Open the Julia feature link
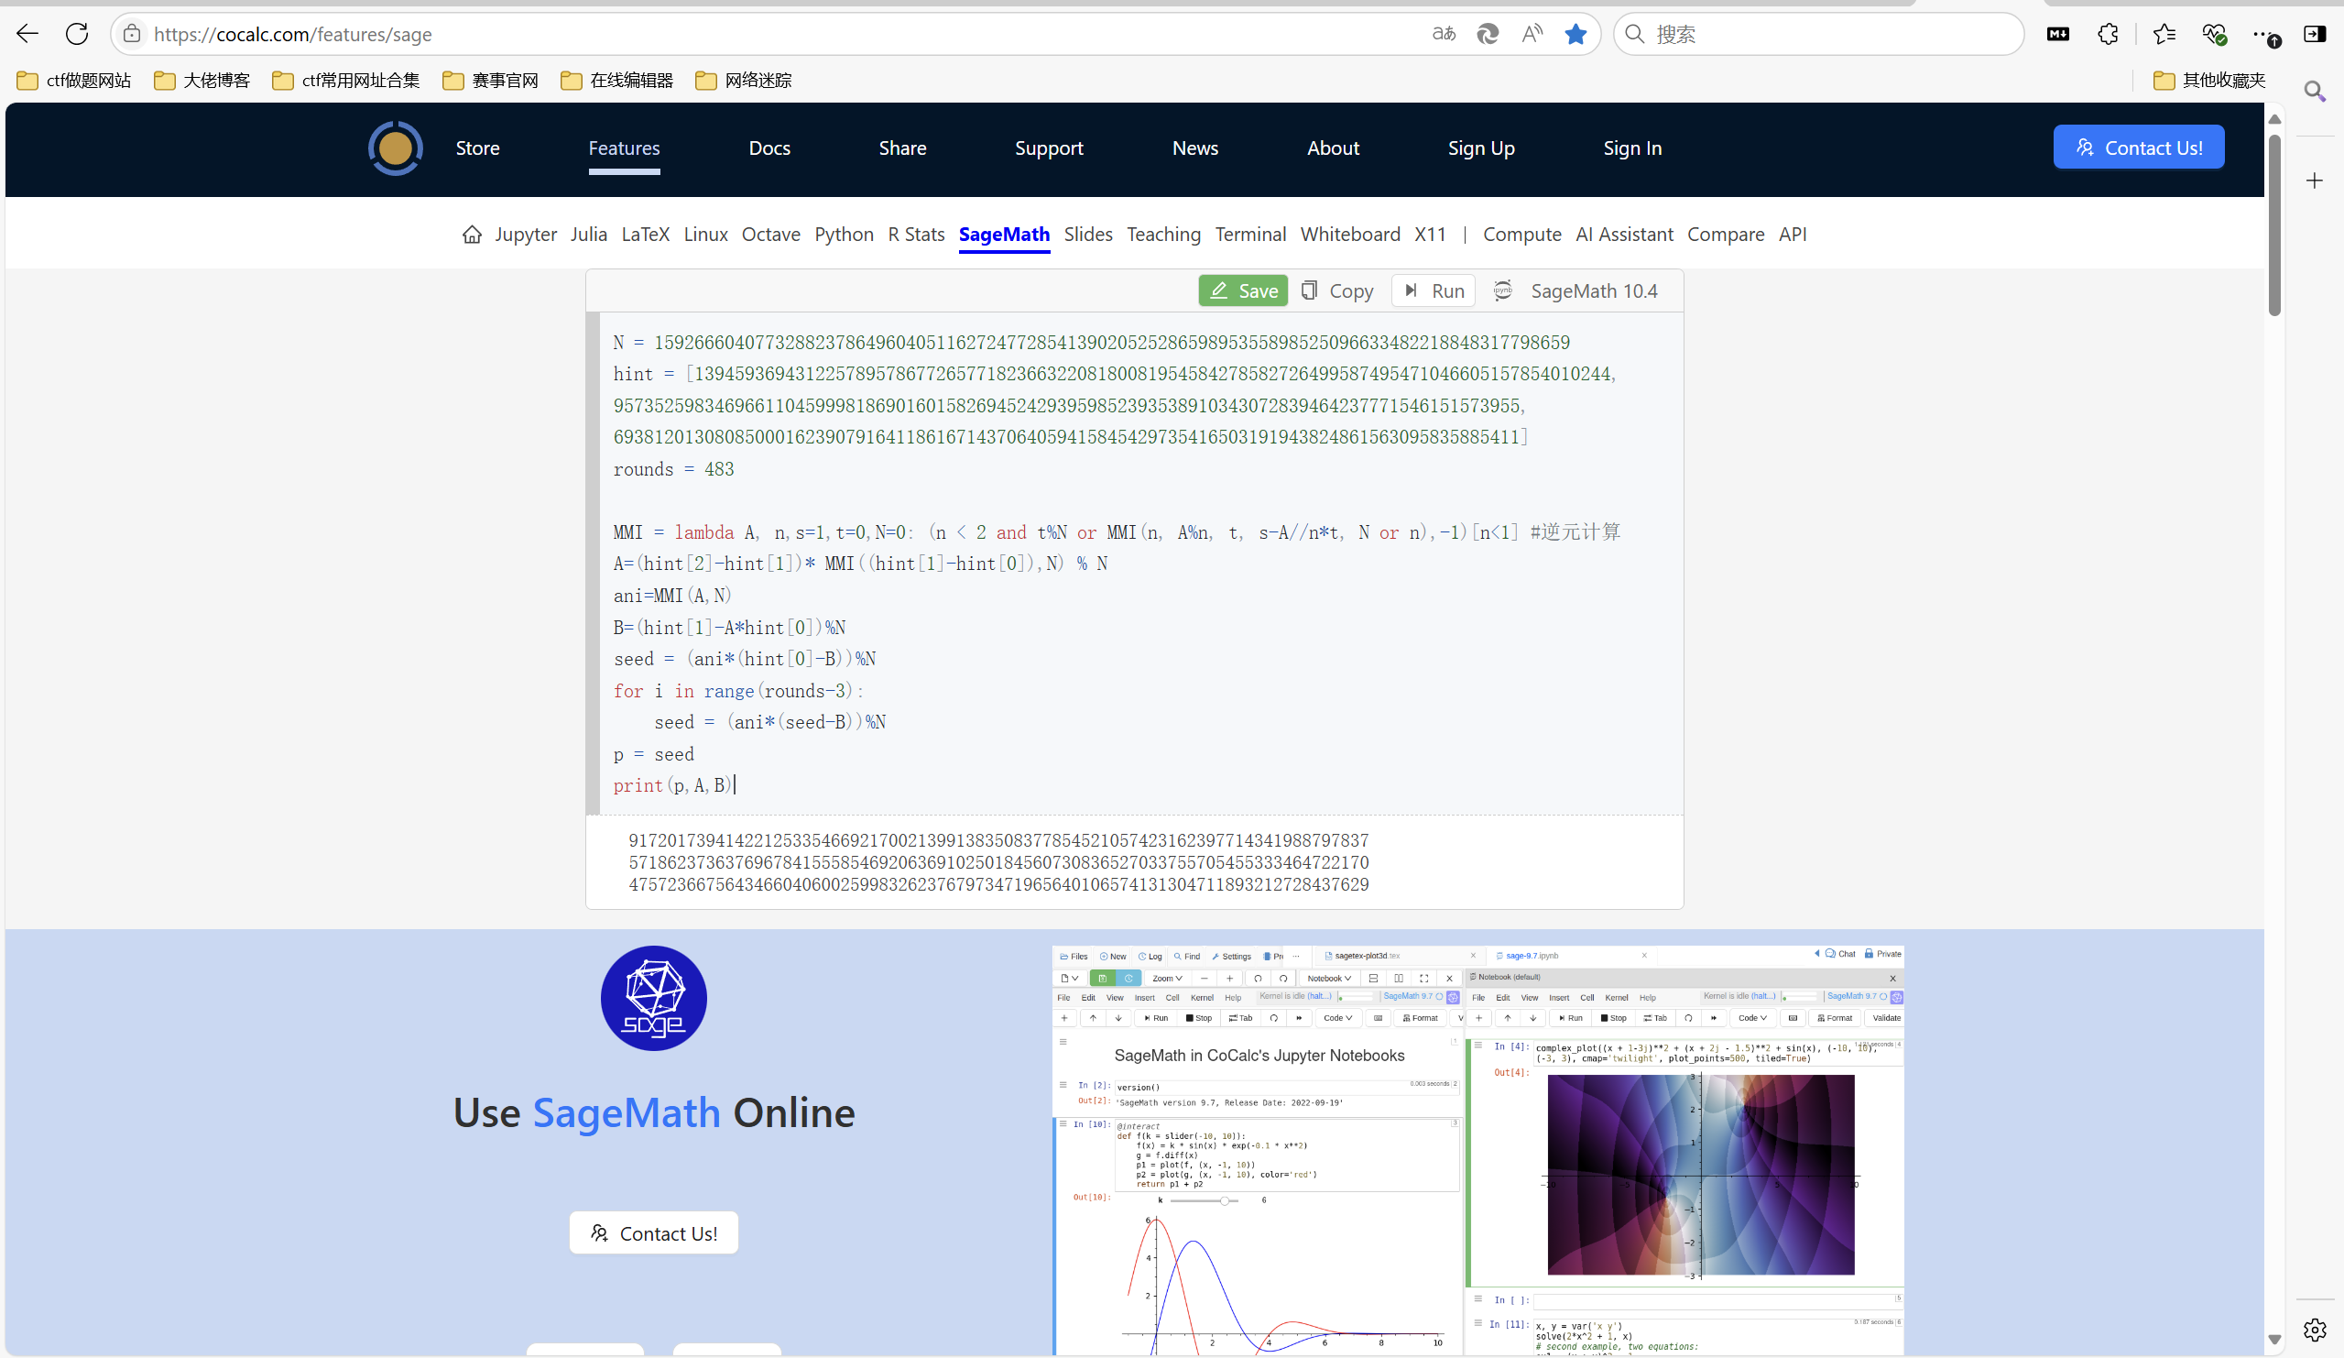This screenshot has width=2344, height=1358. (x=589, y=235)
